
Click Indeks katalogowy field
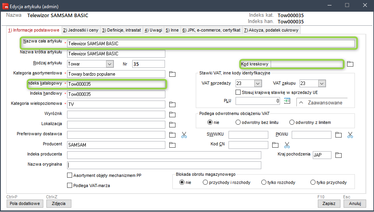116,84
